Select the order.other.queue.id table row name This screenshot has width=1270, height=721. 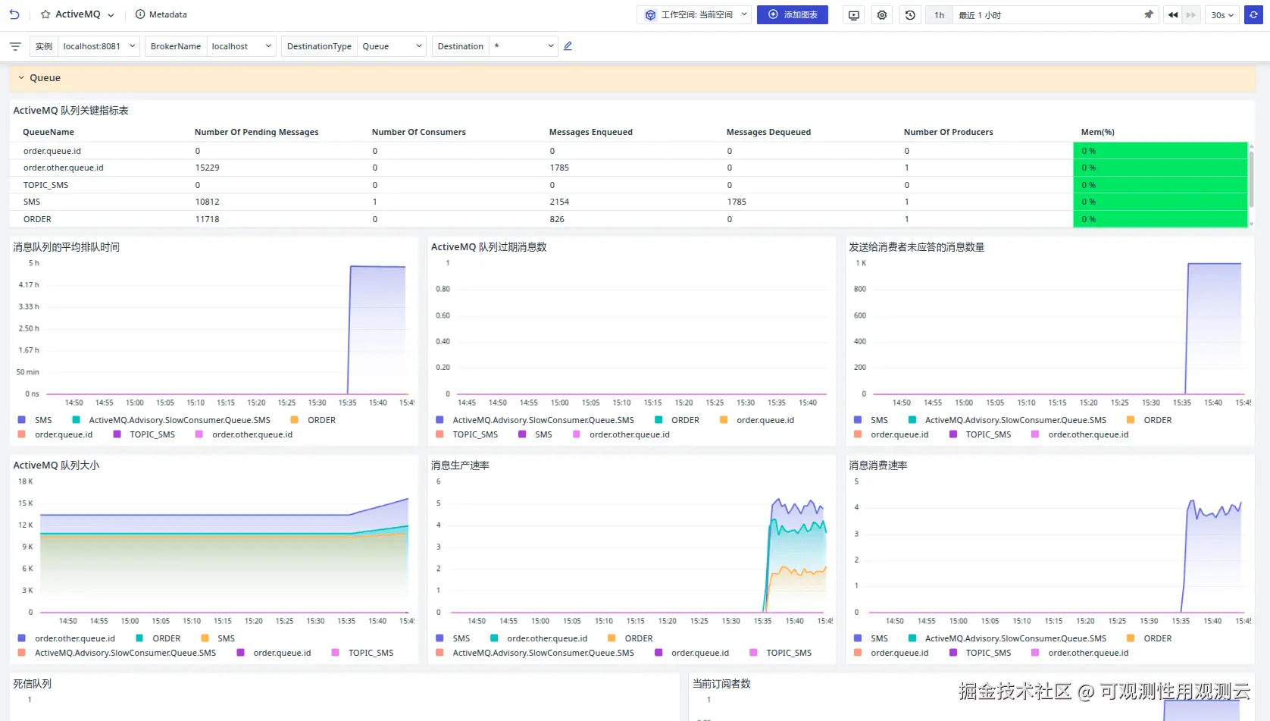pos(64,168)
